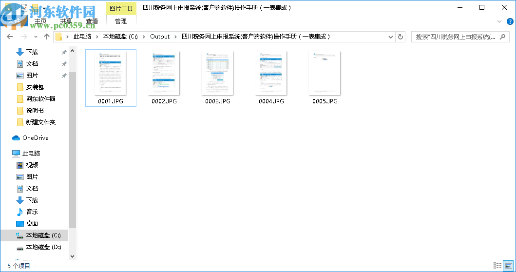Screen dimensions: 516x272
Task: Click the search magnifier icon
Action: tap(502, 37)
